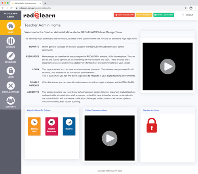Log out using the Logout link

(188, 15)
